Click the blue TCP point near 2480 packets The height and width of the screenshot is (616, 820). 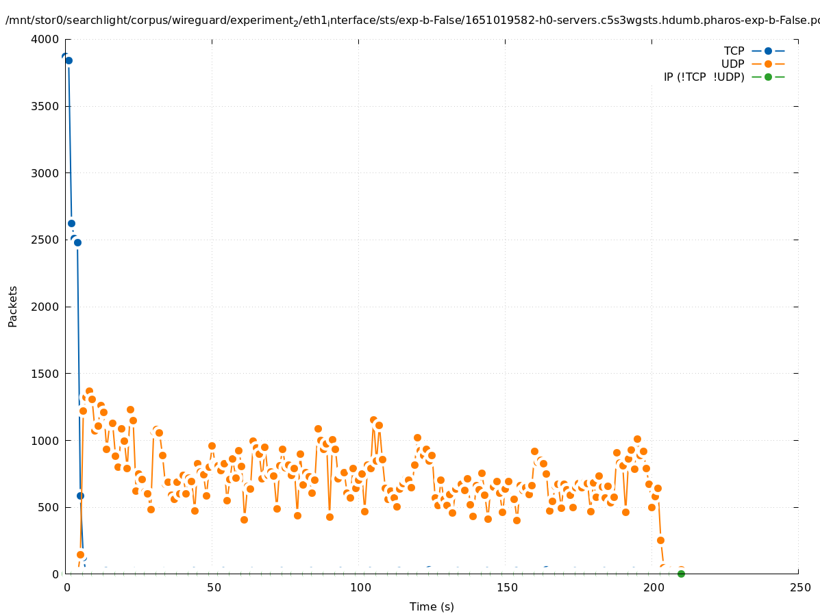(x=77, y=242)
